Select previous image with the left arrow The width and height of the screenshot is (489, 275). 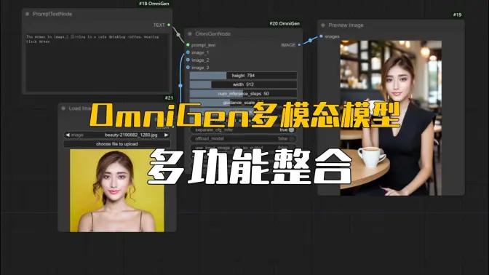pos(68,135)
